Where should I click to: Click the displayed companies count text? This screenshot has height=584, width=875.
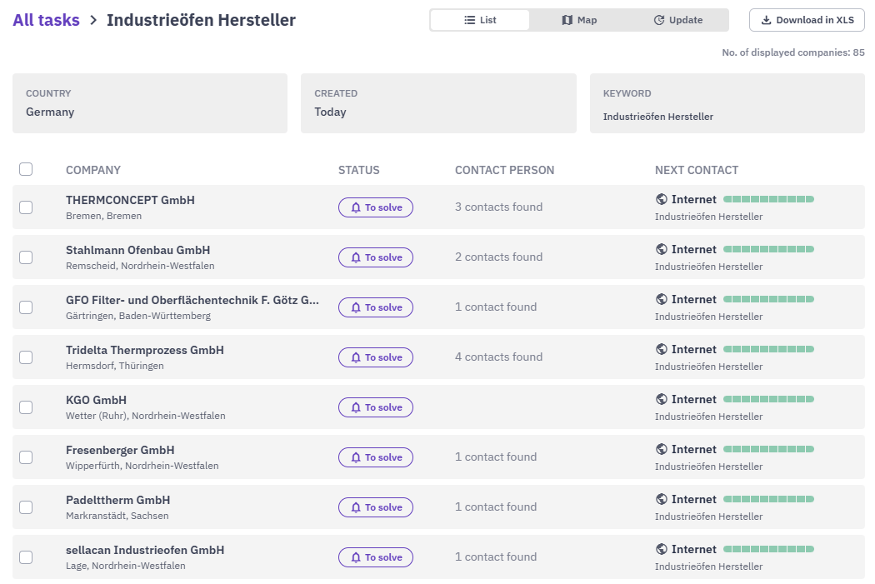793,52
